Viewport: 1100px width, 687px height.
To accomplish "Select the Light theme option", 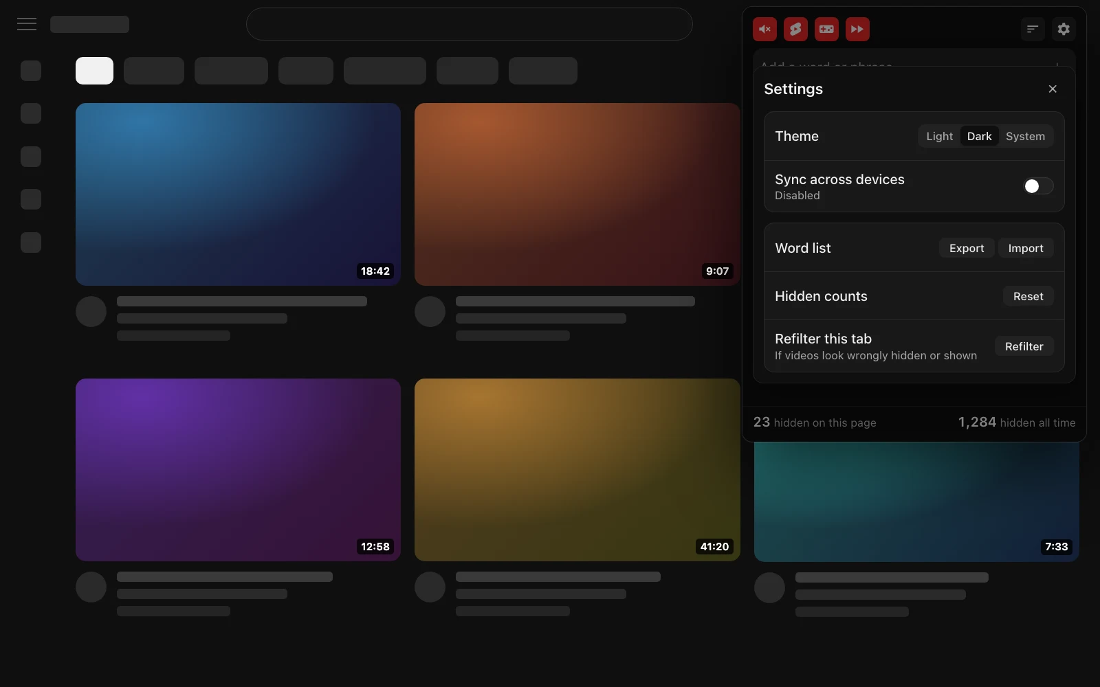I will 939,136.
